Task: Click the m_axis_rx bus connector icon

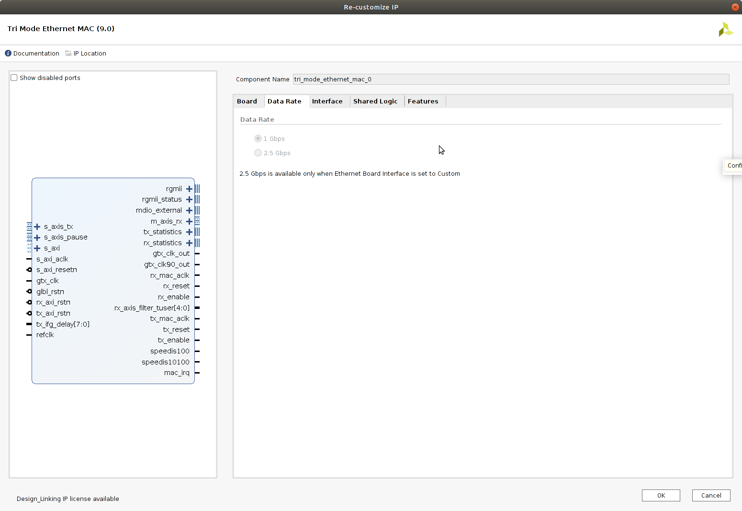Action: coord(197,221)
